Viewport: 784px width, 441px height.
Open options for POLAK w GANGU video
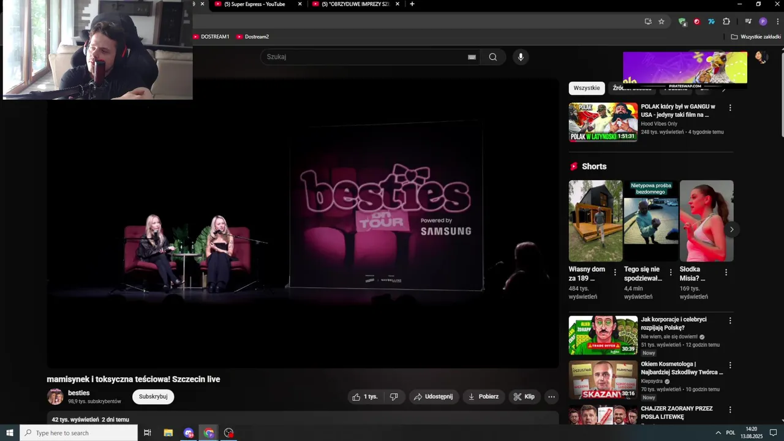[x=729, y=107]
